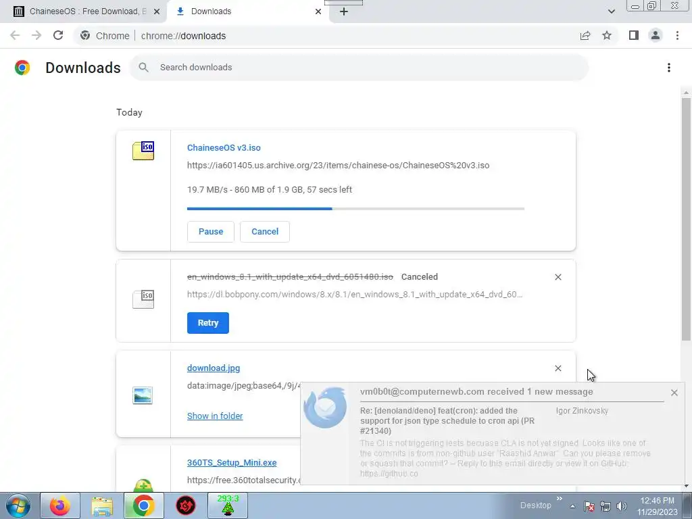Image resolution: width=692 pixels, height=519 pixels.
Task: Pause the ChaineseOS v3.iso download
Action: (211, 232)
